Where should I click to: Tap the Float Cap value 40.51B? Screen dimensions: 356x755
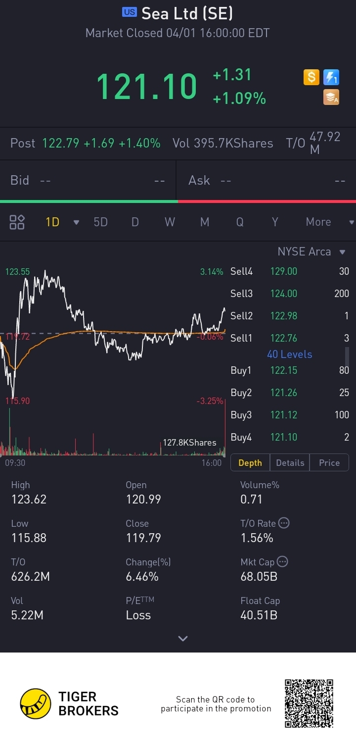pos(259,615)
